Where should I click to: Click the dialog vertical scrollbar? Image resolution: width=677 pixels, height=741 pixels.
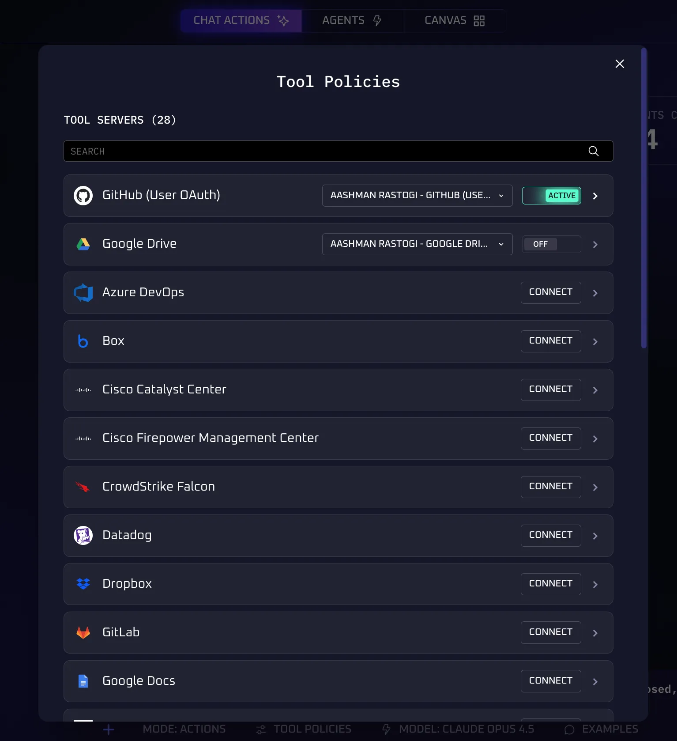click(644, 198)
